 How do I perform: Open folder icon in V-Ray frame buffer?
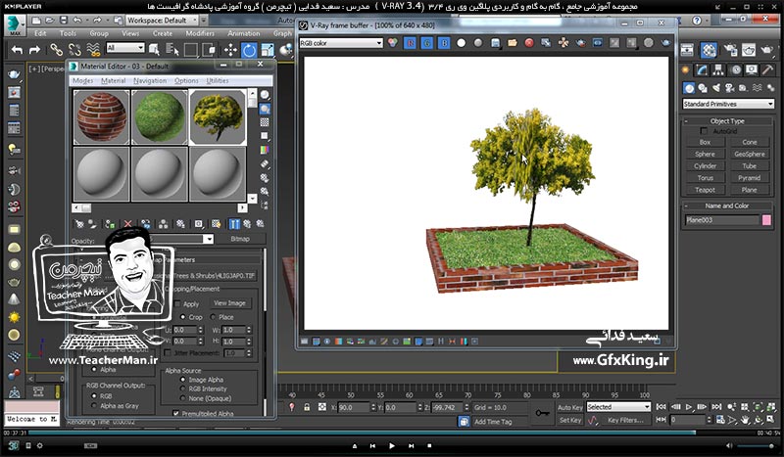(512, 43)
